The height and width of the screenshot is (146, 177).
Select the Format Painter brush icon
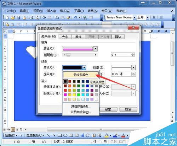point(69,18)
